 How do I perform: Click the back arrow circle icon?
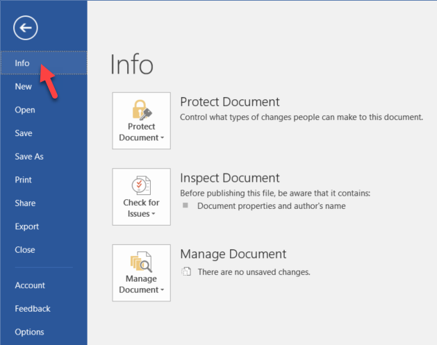coord(26,28)
